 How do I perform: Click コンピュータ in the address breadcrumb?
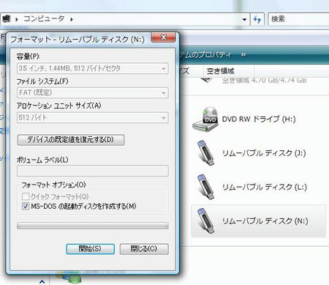point(45,19)
